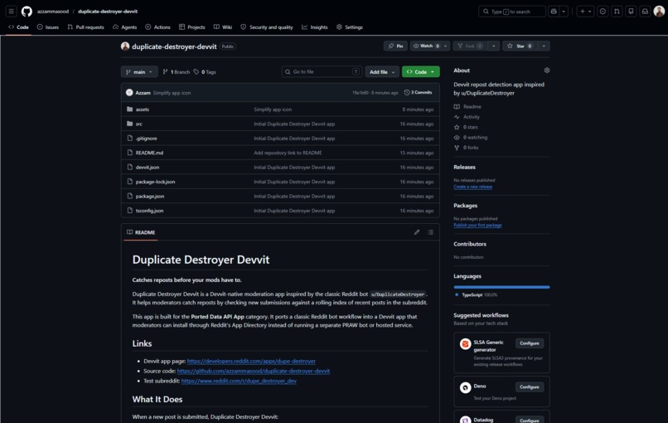Click the SLSA Generic generator logo
This screenshot has width=668, height=423.
(x=465, y=343)
